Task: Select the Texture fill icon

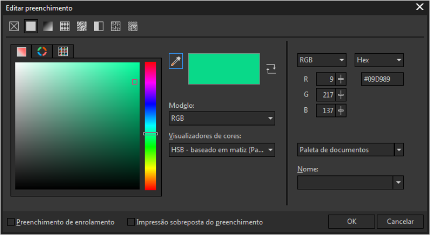Action: (x=116, y=26)
